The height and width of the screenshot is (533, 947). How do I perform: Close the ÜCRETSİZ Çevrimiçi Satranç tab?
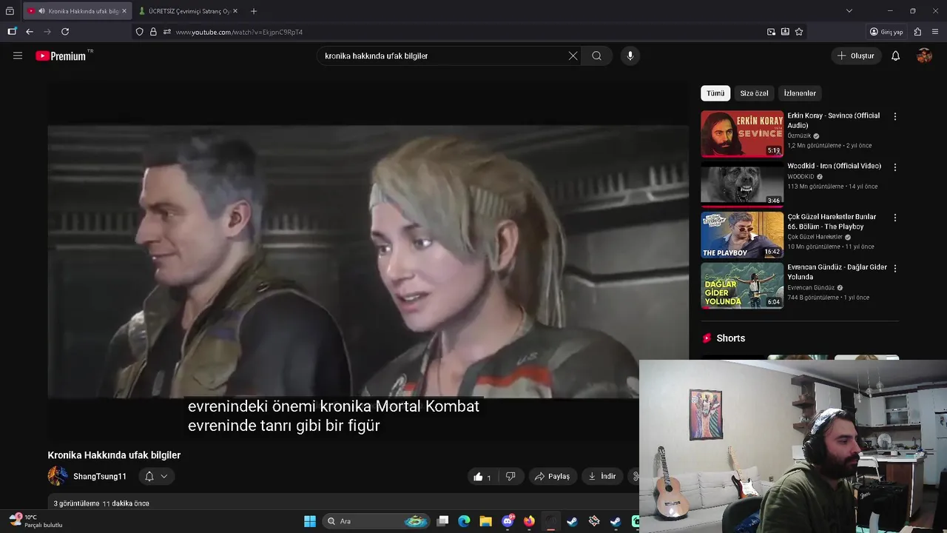pos(235,11)
